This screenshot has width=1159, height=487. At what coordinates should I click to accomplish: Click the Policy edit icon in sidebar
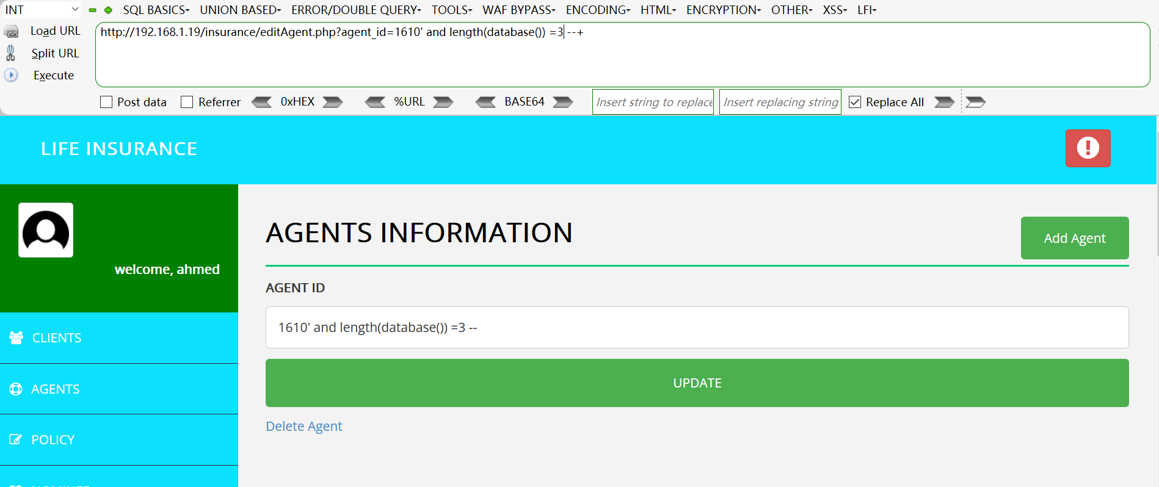tap(16, 439)
